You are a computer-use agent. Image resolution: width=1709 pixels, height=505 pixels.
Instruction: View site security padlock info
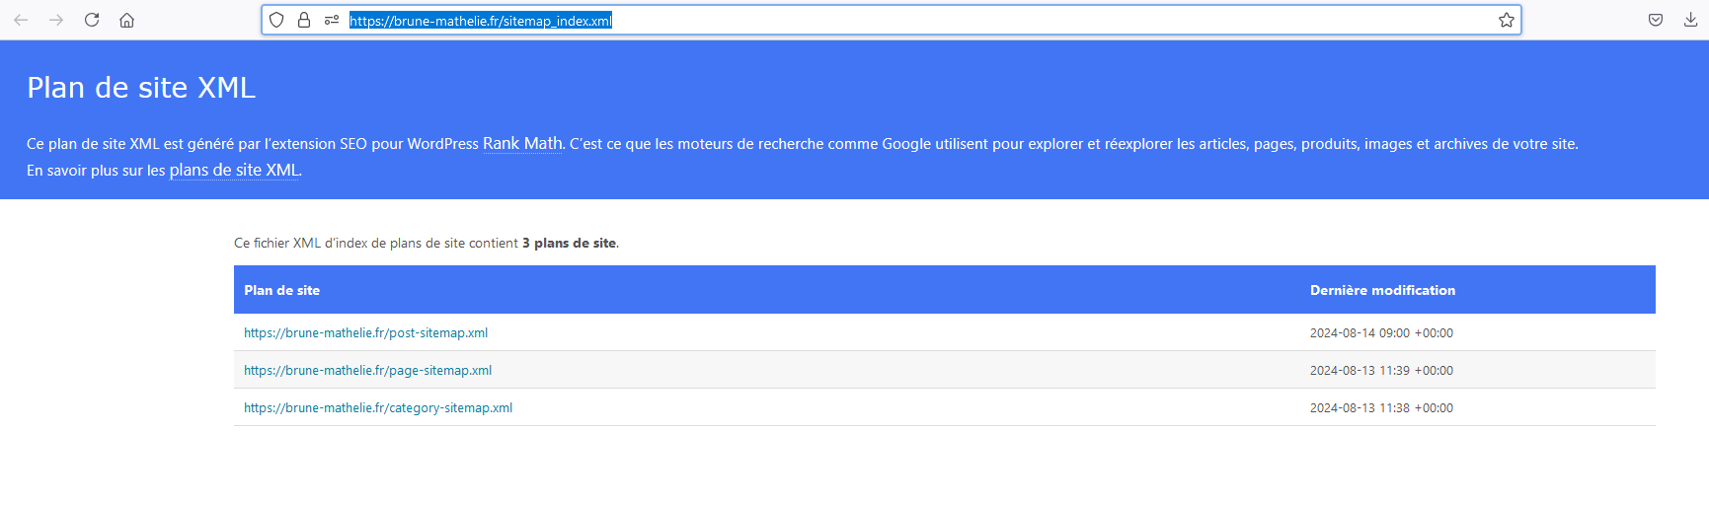tap(304, 20)
